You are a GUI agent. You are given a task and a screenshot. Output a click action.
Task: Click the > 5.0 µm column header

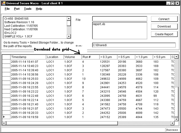click(x=162, y=57)
